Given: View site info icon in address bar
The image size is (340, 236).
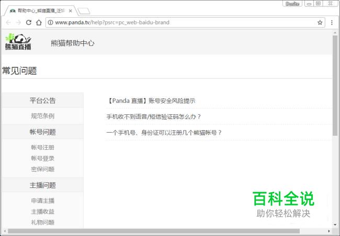Looking at the screenshot, I should click(50, 22).
